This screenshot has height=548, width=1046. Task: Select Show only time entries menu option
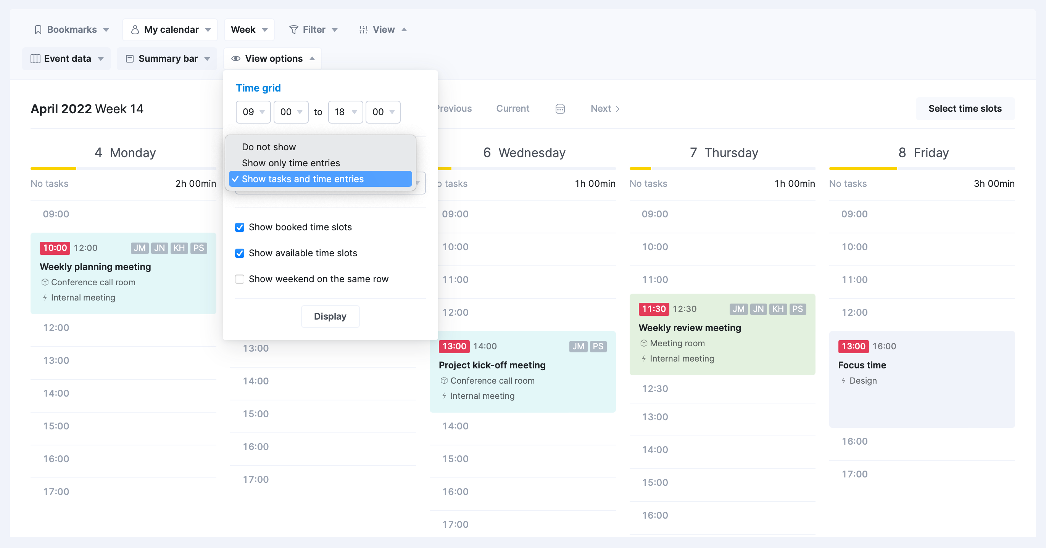point(290,162)
